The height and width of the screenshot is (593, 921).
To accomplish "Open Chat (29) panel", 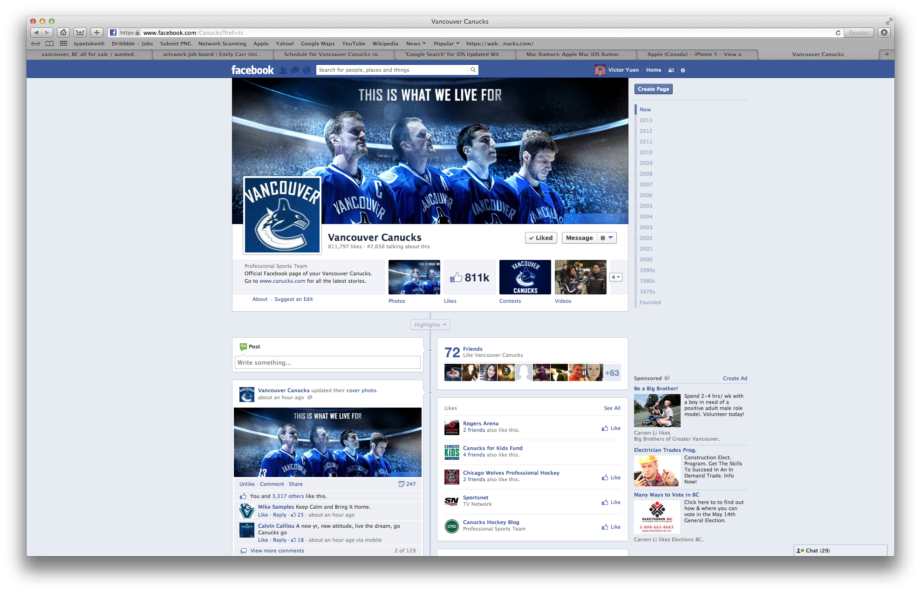I will (840, 551).
